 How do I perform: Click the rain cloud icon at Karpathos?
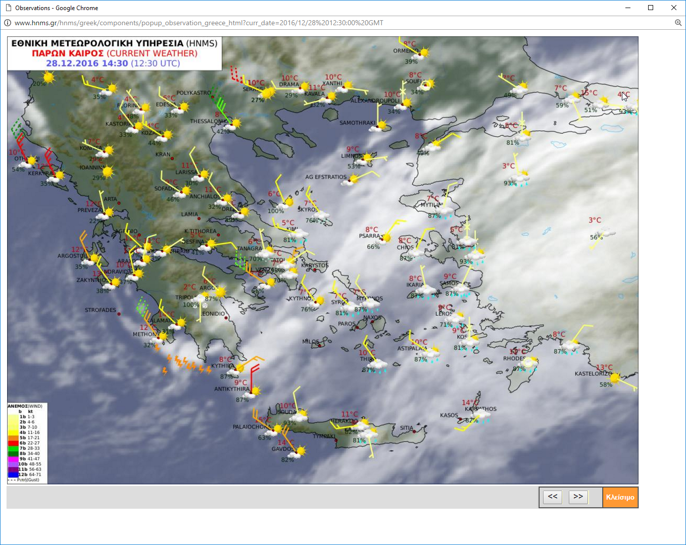[x=480, y=416]
